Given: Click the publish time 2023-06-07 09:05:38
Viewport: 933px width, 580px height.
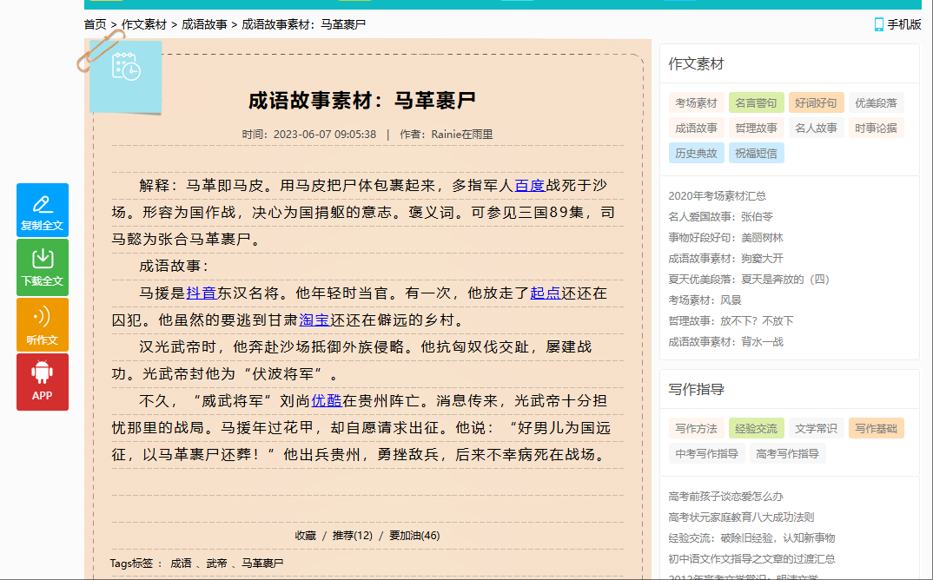Looking at the screenshot, I should click(x=325, y=135).
